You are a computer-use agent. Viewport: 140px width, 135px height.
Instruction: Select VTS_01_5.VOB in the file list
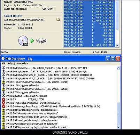(90, 18)
